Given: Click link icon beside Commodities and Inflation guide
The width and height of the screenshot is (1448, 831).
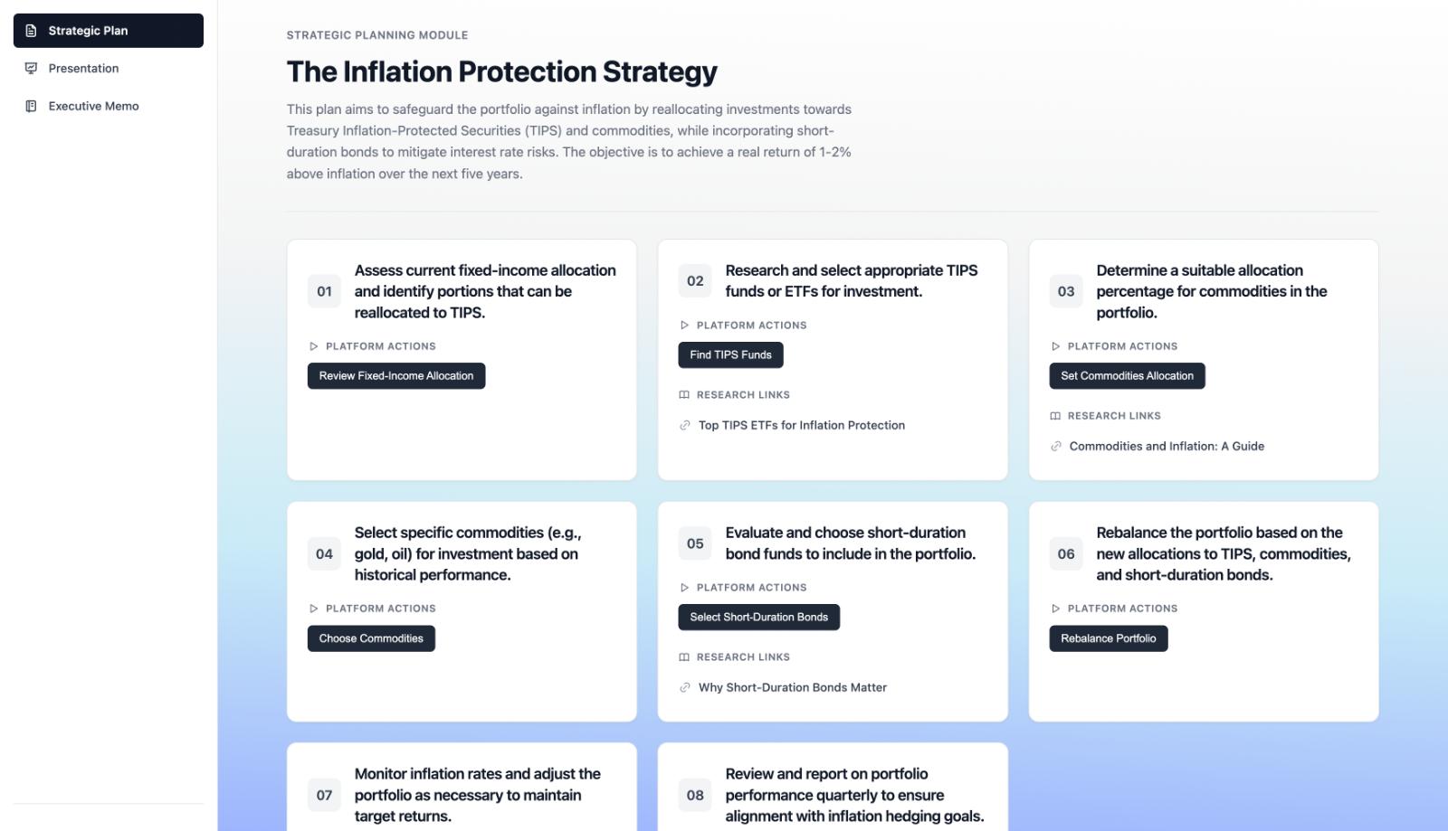Looking at the screenshot, I should click(x=1056, y=447).
